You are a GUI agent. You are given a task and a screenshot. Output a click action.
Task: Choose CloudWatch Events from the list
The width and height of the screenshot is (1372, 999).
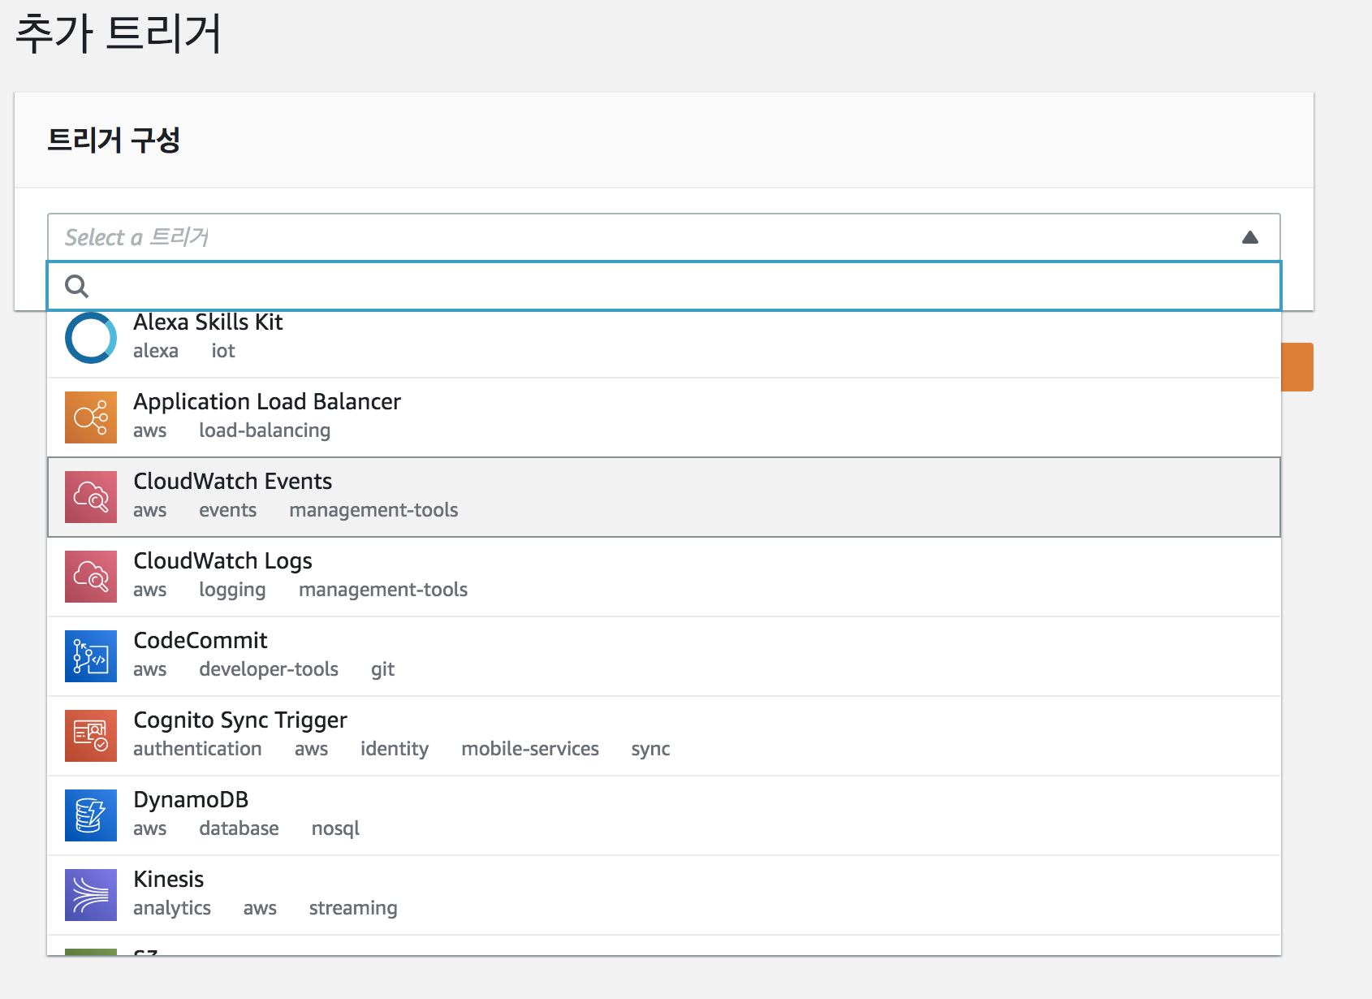(x=664, y=497)
